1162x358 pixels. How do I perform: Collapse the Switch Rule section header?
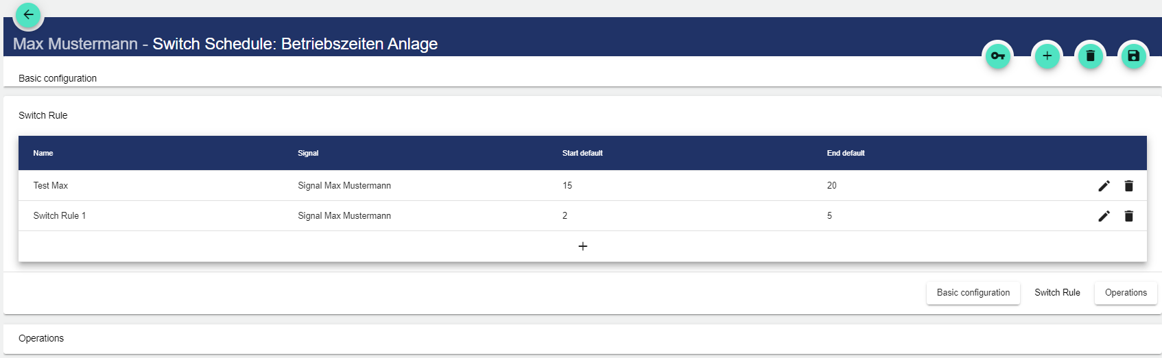click(x=43, y=115)
